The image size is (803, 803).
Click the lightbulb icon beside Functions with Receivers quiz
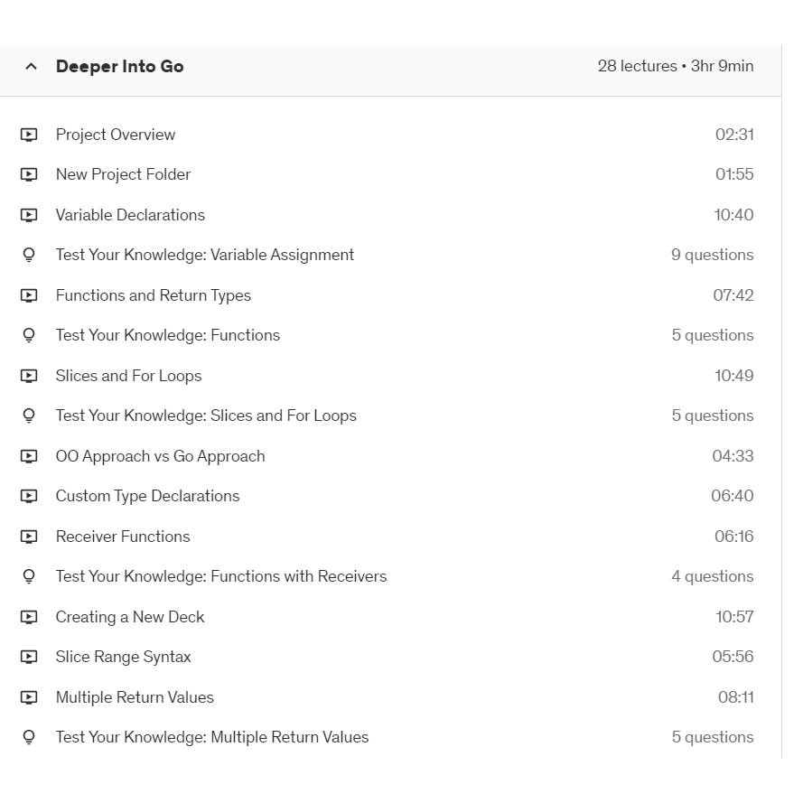tap(29, 577)
